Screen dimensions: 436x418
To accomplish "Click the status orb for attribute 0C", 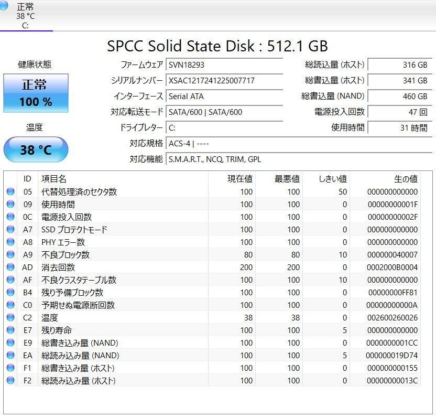I will coord(10,217).
